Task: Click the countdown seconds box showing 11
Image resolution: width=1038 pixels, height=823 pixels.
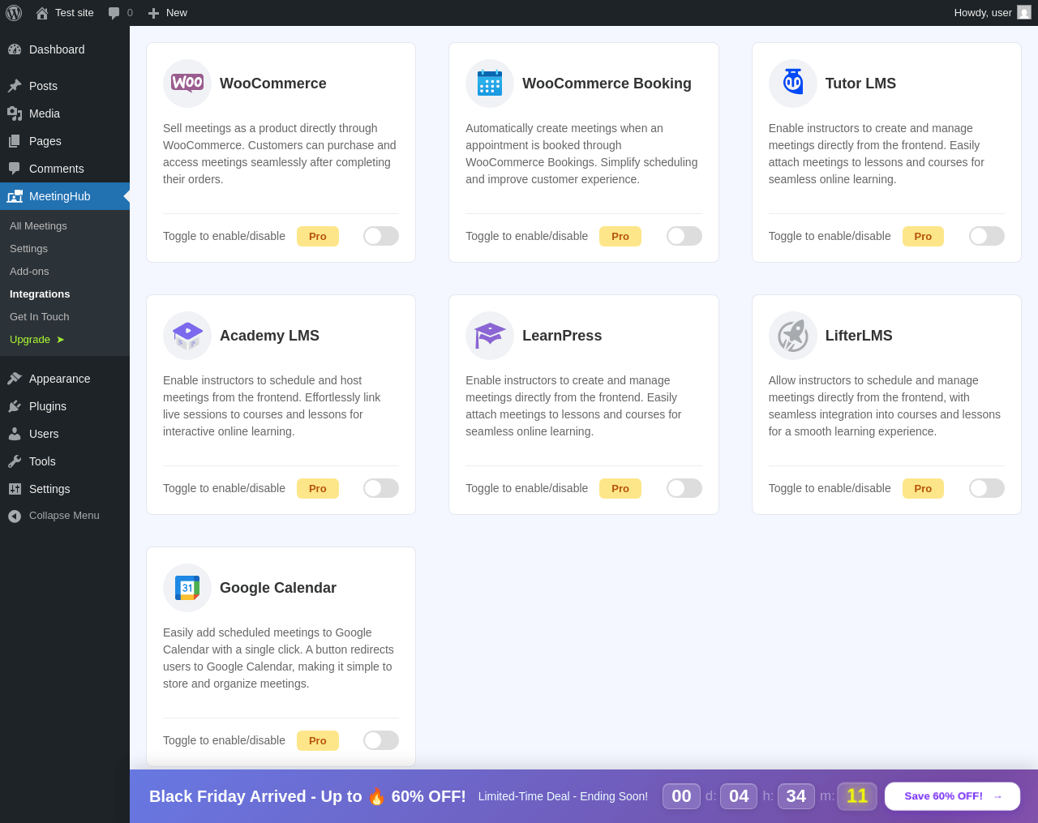Action: point(857,796)
